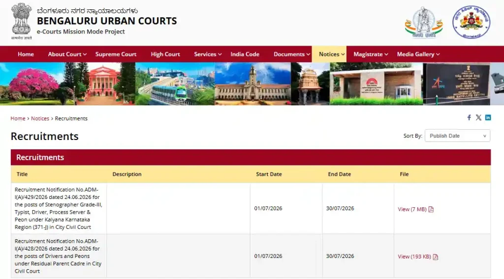
Task: Click start date 01/07/2026 of Stenographer row
Action: (x=268, y=208)
